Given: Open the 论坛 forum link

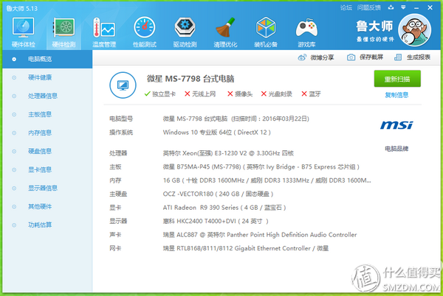Looking at the screenshot, I should [346, 7].
